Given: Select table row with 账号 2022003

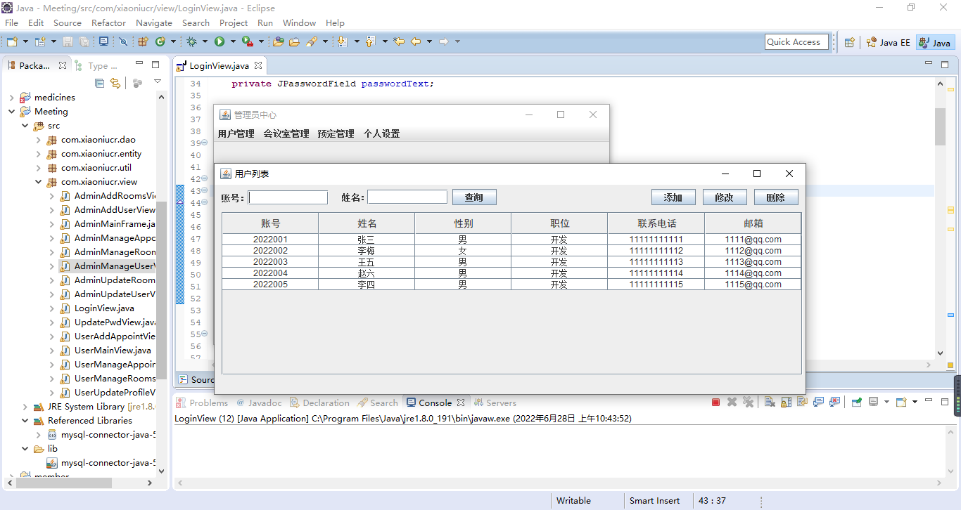Looking at the screenshot, I should (x=511, y=262).
